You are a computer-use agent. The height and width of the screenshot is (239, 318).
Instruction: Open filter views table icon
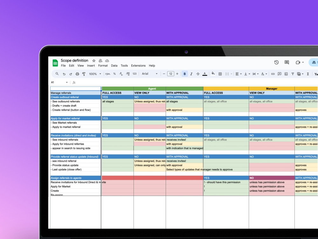299,74
